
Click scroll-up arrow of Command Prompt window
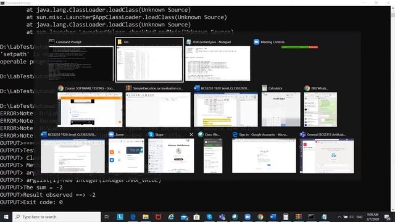click(393, 8)
